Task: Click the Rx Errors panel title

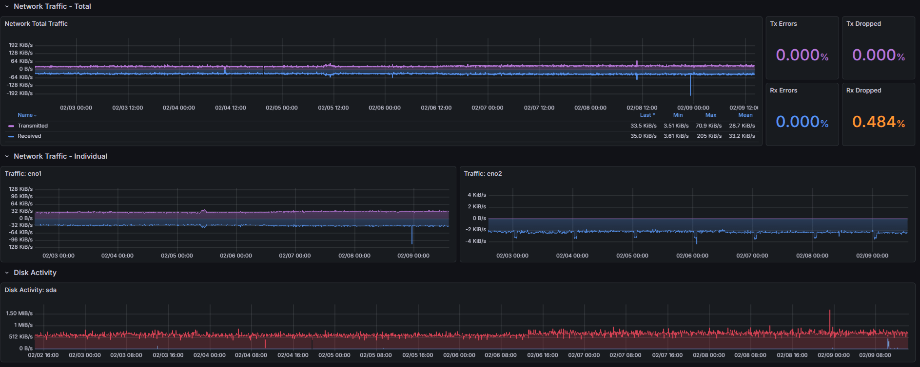Action: point(783,91)
